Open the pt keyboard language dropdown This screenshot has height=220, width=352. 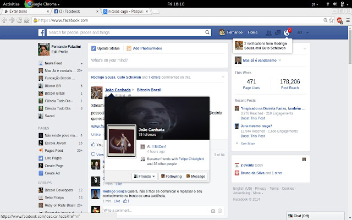point(315,4)
